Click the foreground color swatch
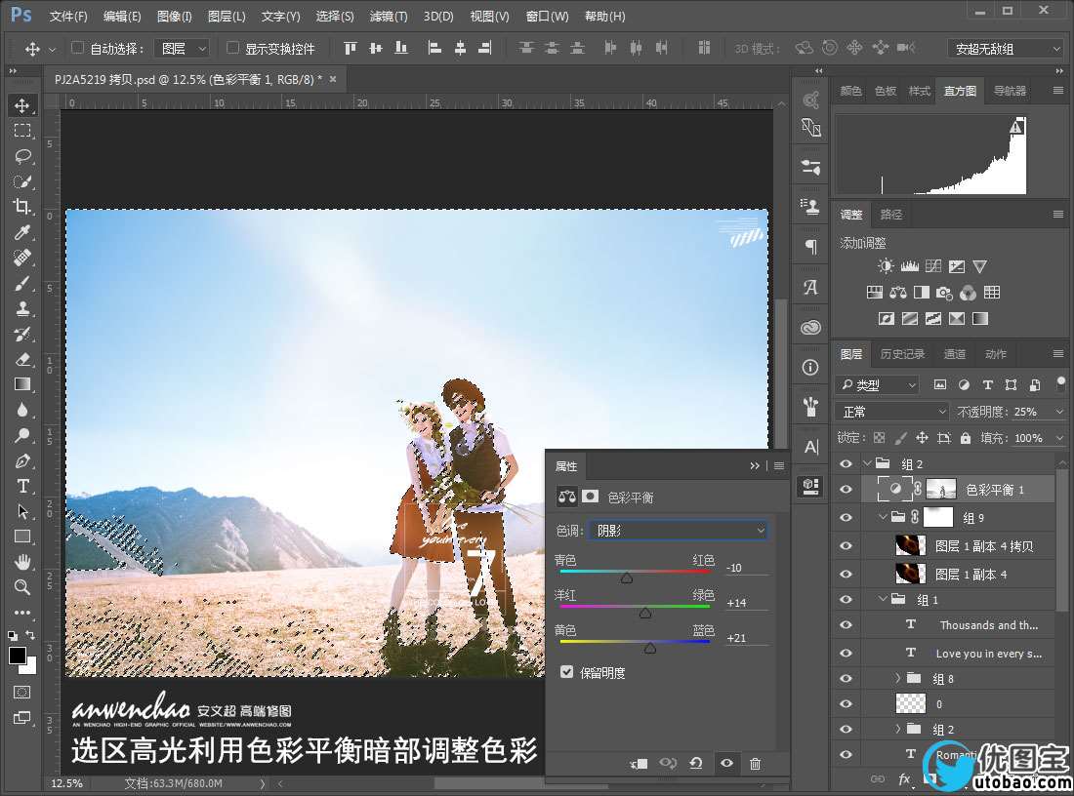The width and height of the screenshot is (1074, 796). [18, 656]
